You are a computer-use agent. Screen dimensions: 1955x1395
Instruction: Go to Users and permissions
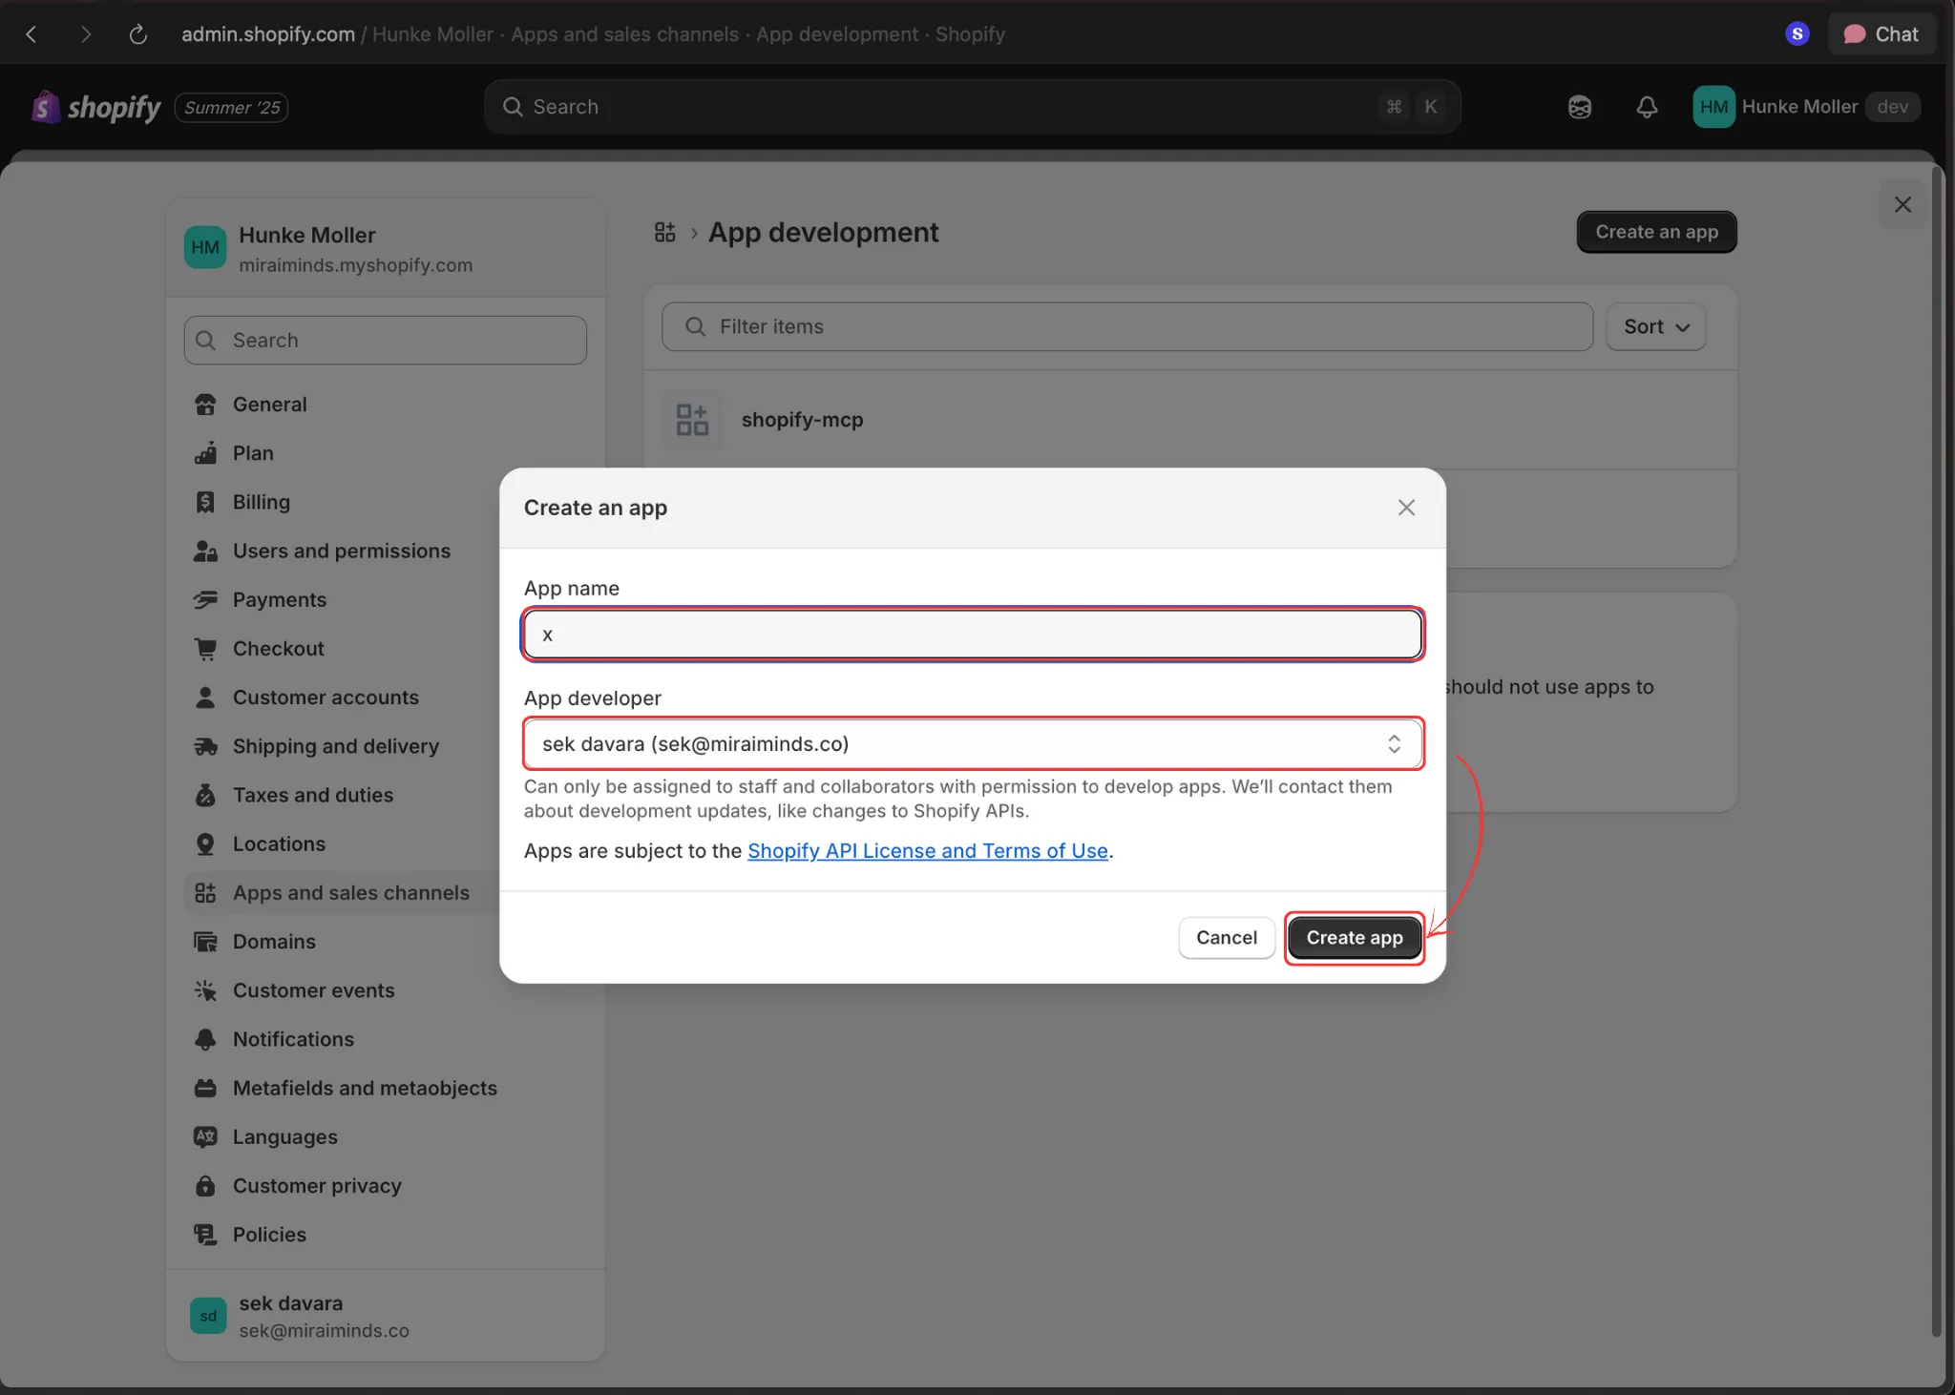coord(341,551)
